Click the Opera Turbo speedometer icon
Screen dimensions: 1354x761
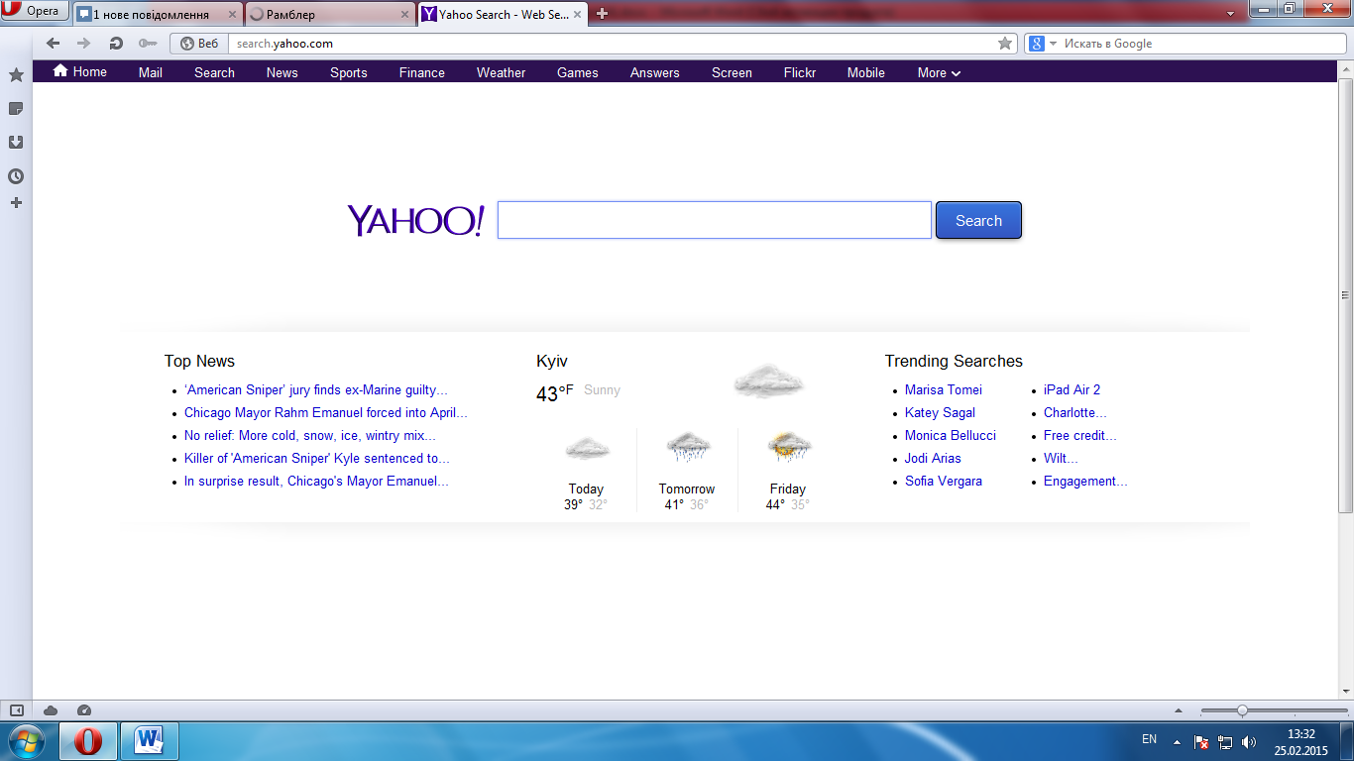(x=84, y=709)
